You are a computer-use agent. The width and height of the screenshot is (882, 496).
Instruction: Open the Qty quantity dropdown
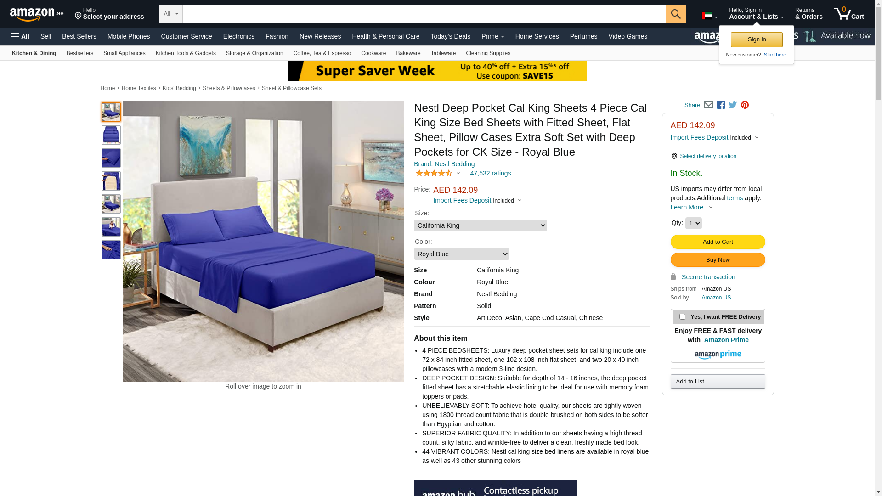coord(693,223)
